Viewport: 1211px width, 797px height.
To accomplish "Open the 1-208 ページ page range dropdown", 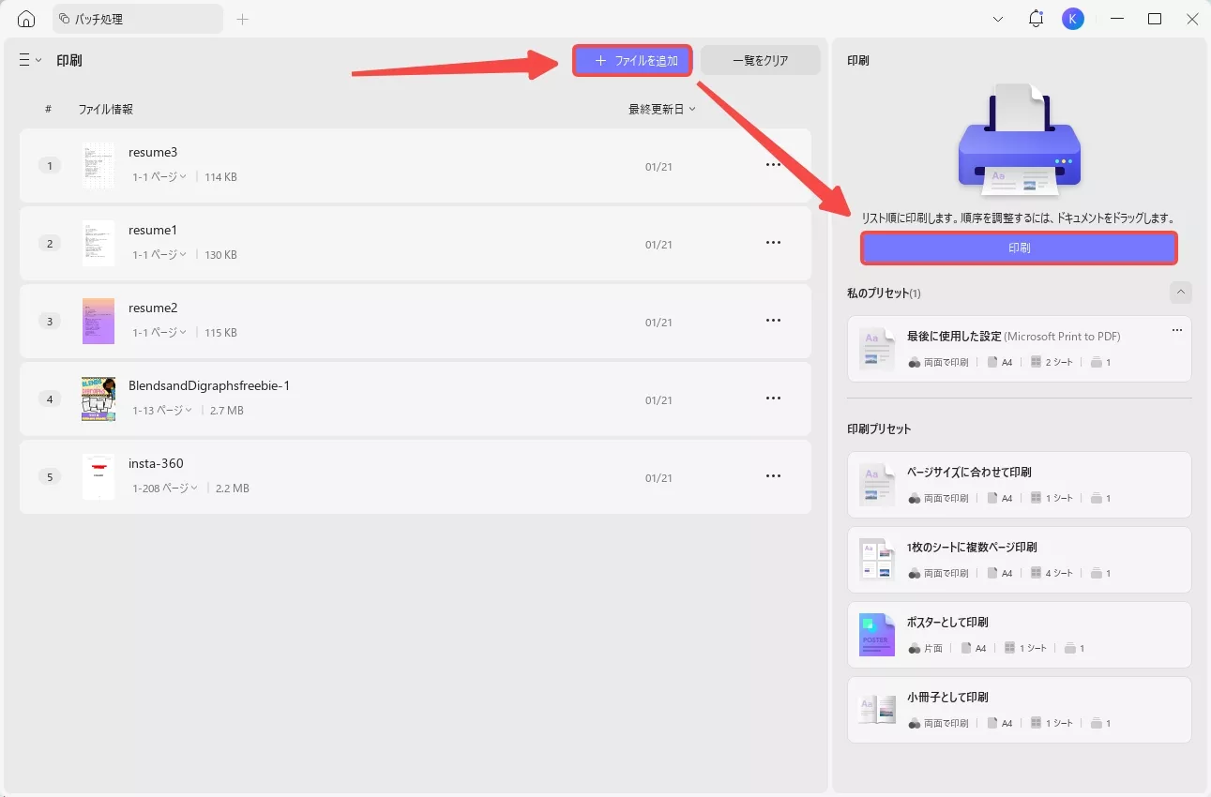I will [x=165, y=488].
